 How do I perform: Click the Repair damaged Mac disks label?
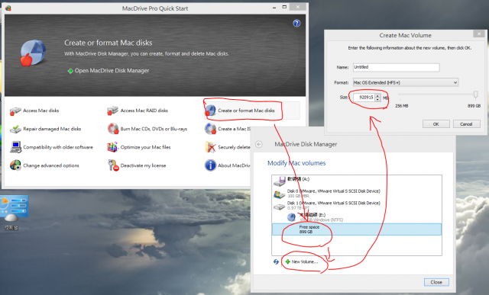click(x=52, y=129)
